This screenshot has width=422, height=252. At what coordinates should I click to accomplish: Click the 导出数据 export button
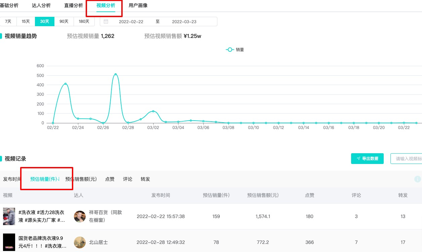pyautogui.click(x=367, y=158)
